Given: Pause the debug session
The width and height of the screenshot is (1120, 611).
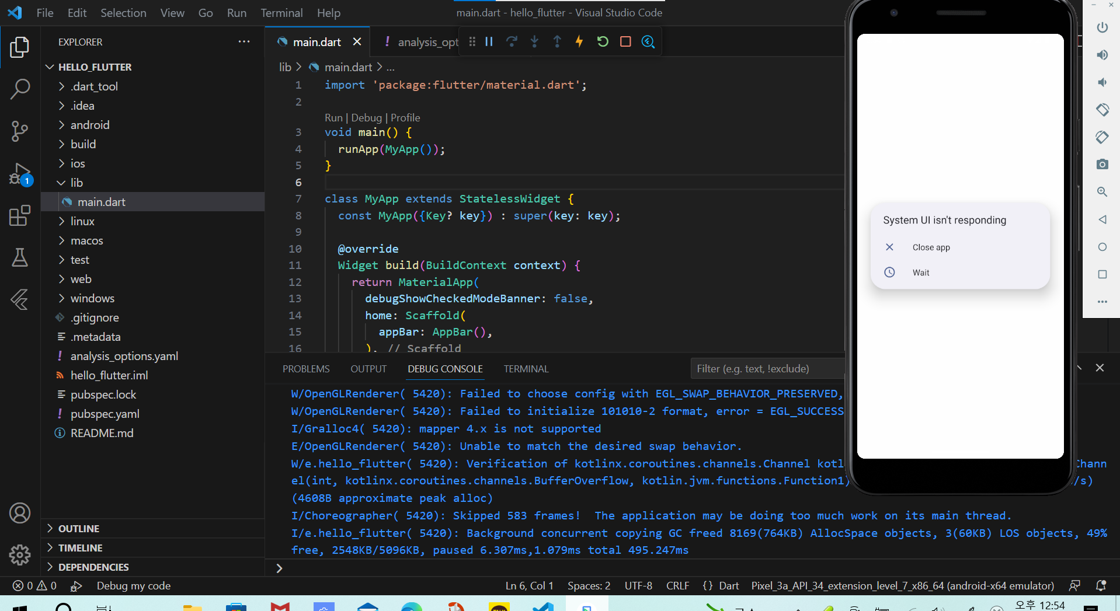Looking at the screenshot, I should point(489,41).
